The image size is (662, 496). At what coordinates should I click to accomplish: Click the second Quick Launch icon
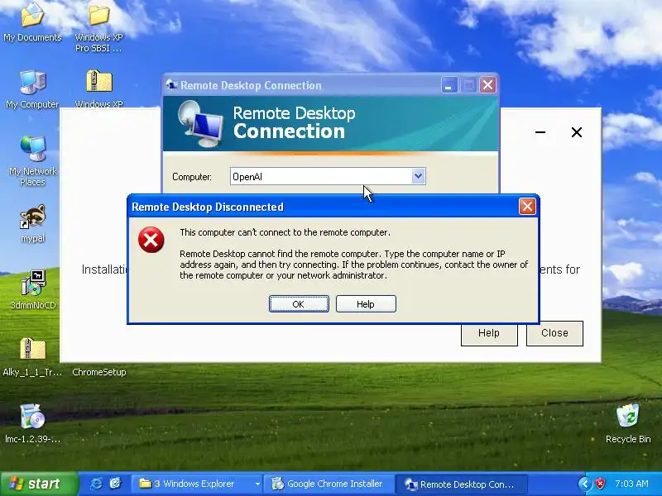point(115,484)
